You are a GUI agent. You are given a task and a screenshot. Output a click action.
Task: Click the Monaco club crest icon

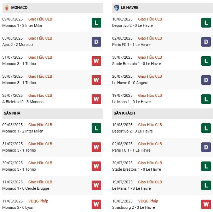click(x=6, y=7)
